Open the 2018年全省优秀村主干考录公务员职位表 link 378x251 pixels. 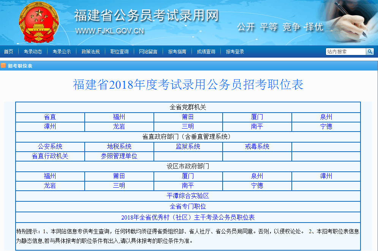pyautogui.click(x=188, y=217)
